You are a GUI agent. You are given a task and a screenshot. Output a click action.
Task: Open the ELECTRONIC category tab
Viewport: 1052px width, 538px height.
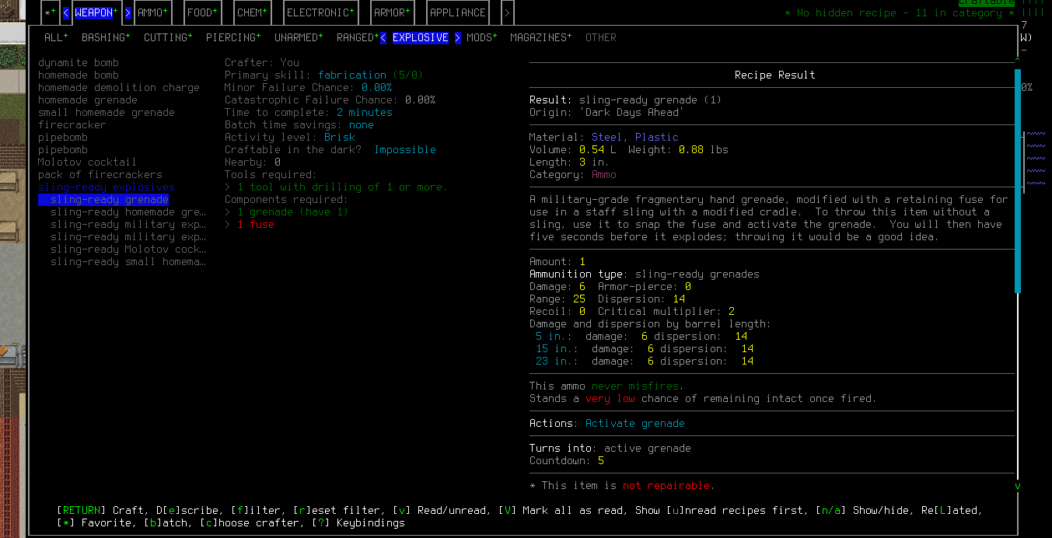tap(321, 13)
